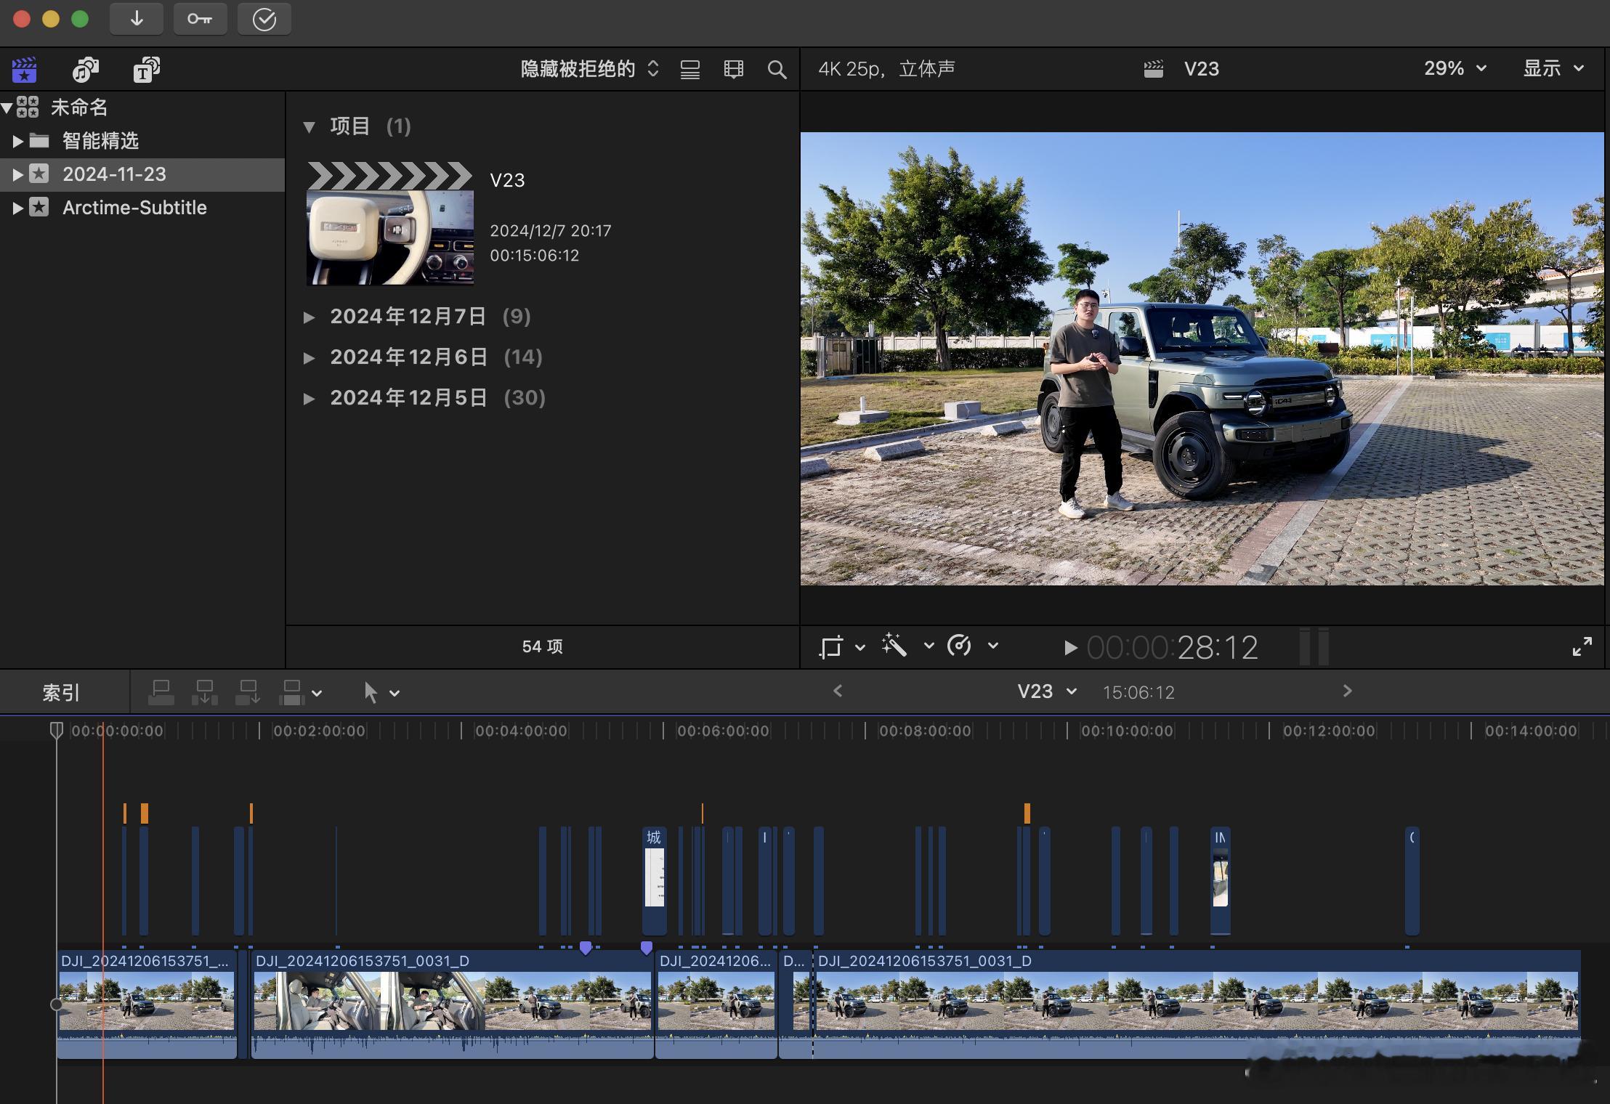Open the enhancement magic wand menu
1610x1104 pixels.
tap(895, 646)
